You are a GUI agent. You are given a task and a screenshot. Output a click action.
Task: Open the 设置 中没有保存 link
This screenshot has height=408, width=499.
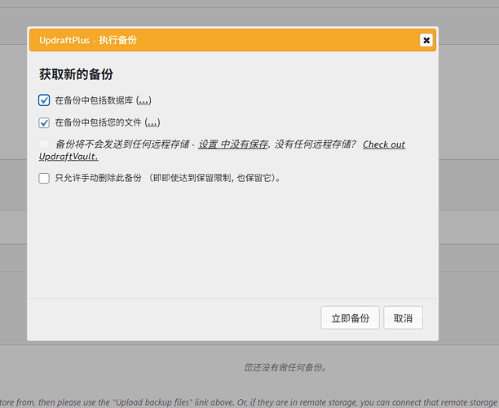(233, 144)
